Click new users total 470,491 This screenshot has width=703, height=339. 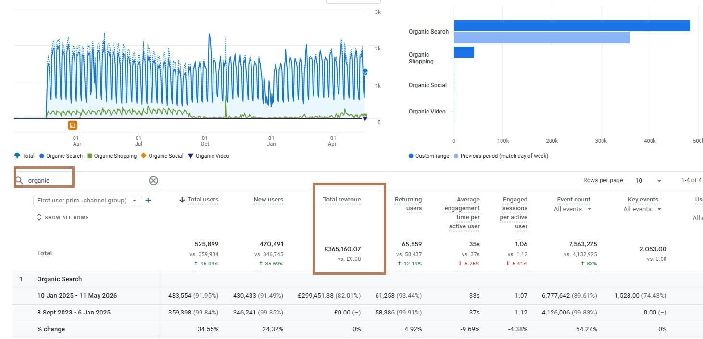[x=271, y=244]
